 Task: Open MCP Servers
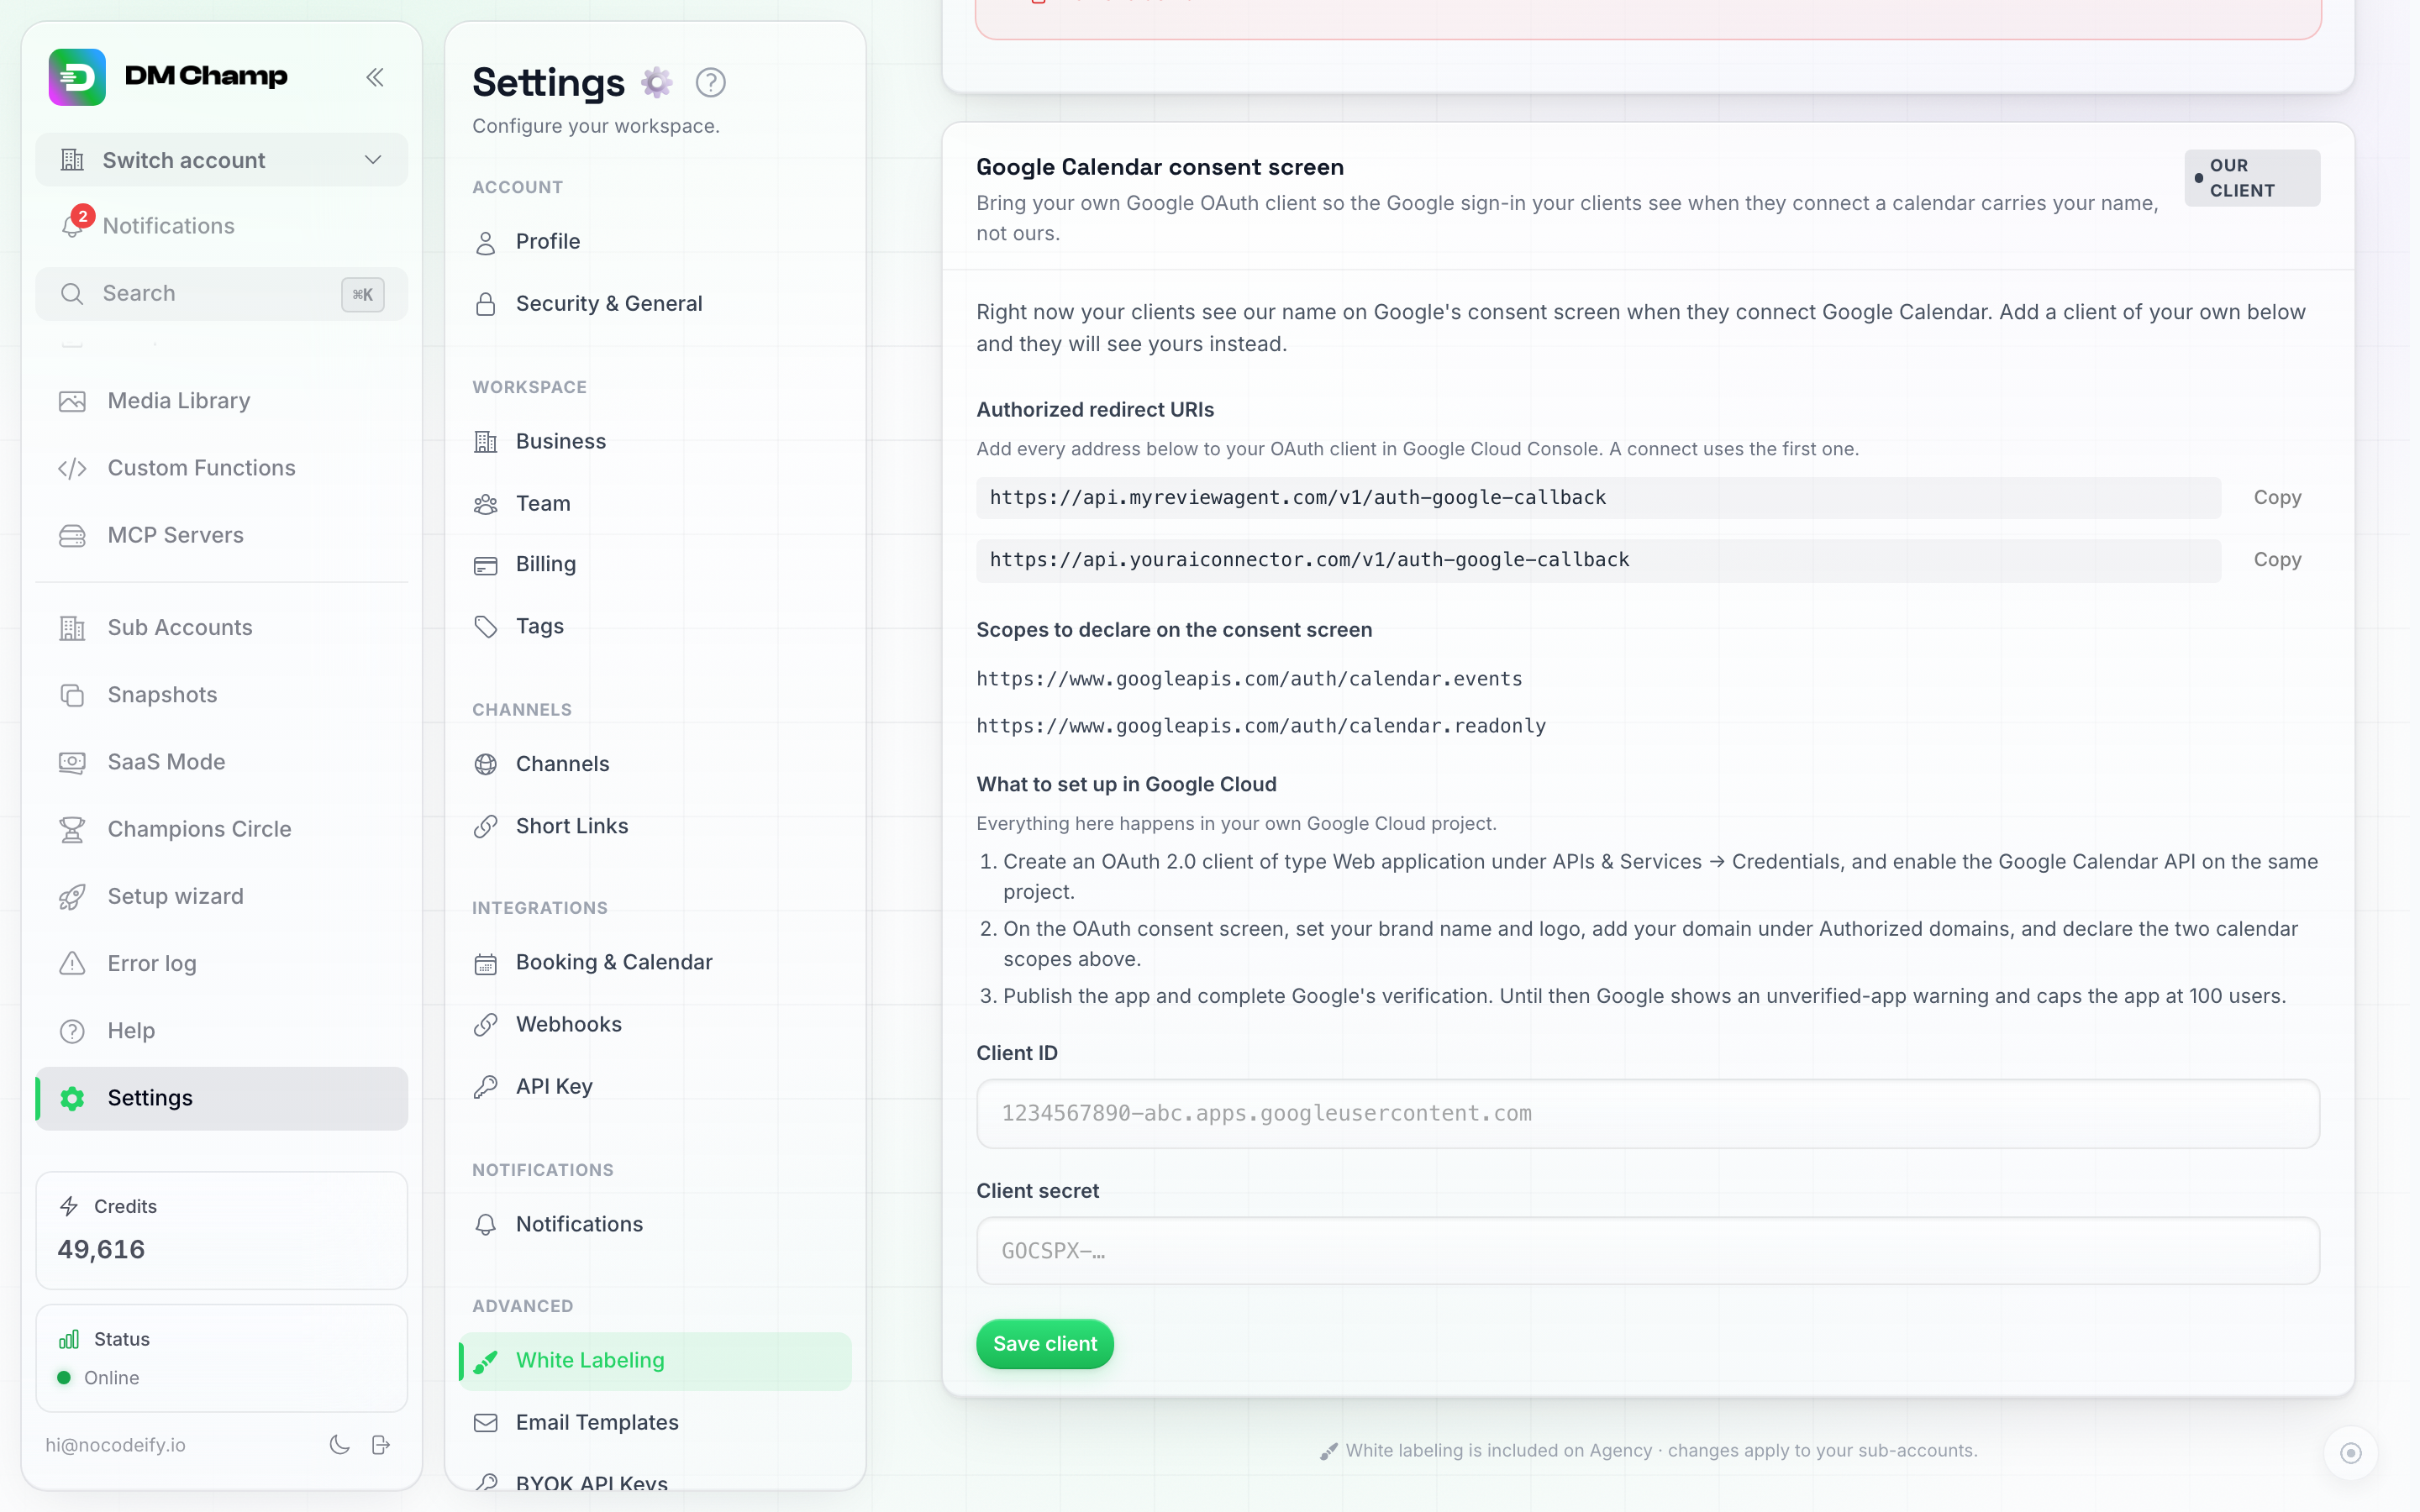pos(221,535)
